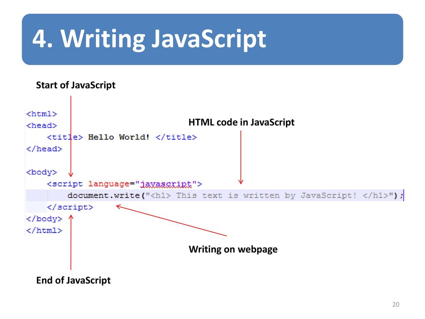Select the 'Writing on webpage' label
This screenshot has height=319, width=425.
233,249
